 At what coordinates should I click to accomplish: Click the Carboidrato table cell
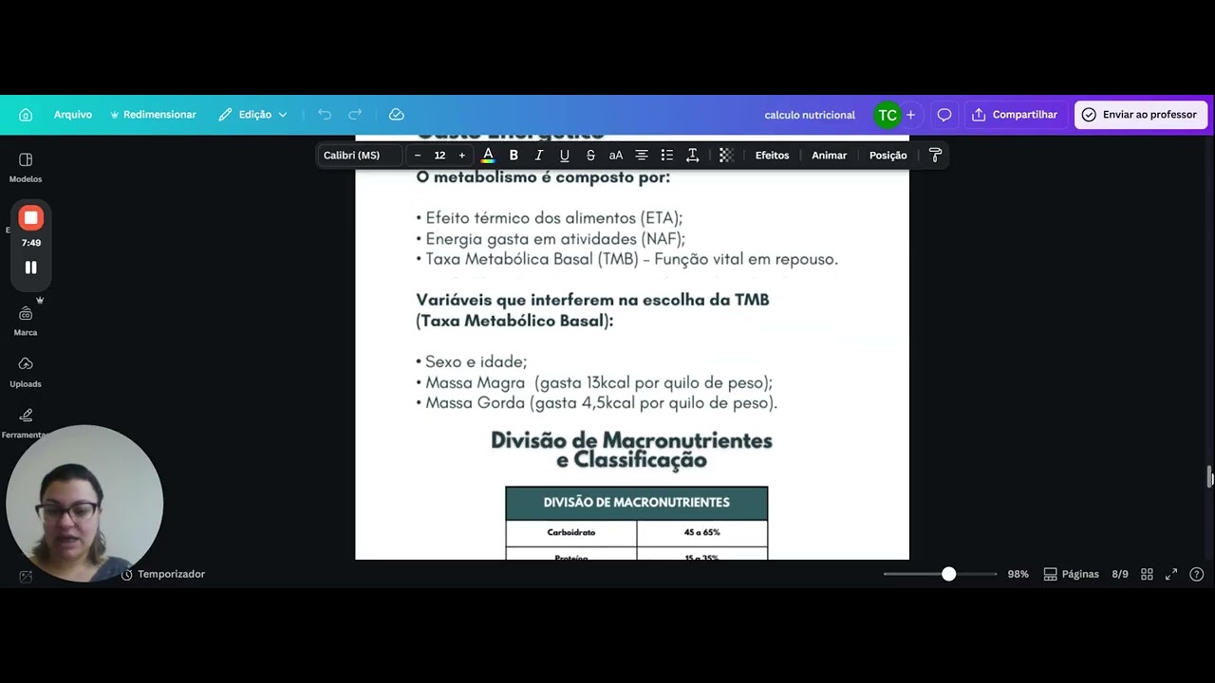[x=571, y=533]
